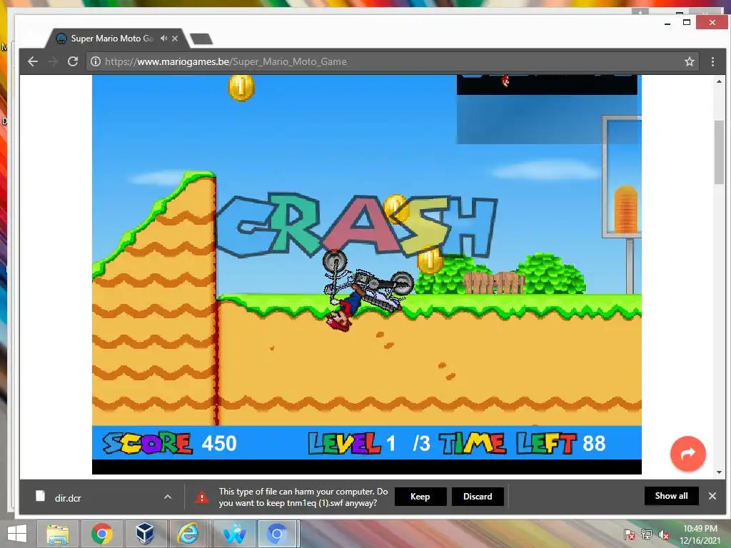Show all downloads
This screenshot has width=731, height=548.
point(671,496)
